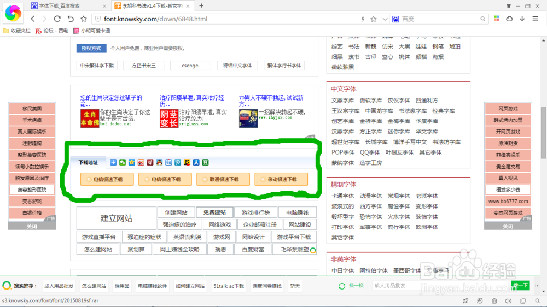Open the Baidu paw search engine selector
Viewport: 547px width, 307px height.
click(x=395, y=19)
